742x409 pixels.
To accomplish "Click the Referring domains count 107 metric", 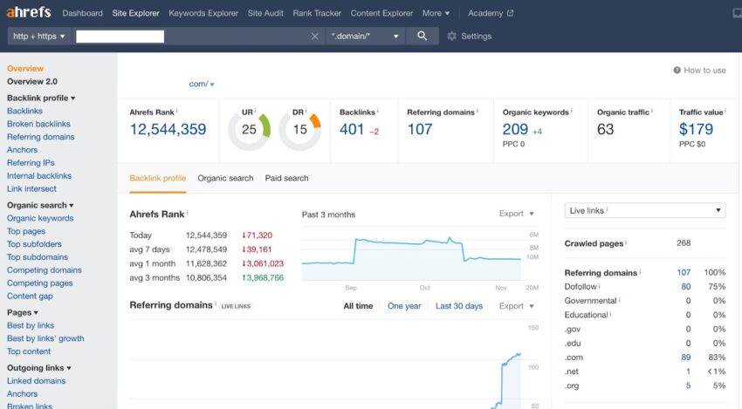I will pyautogui.click(x=420, y=130).
